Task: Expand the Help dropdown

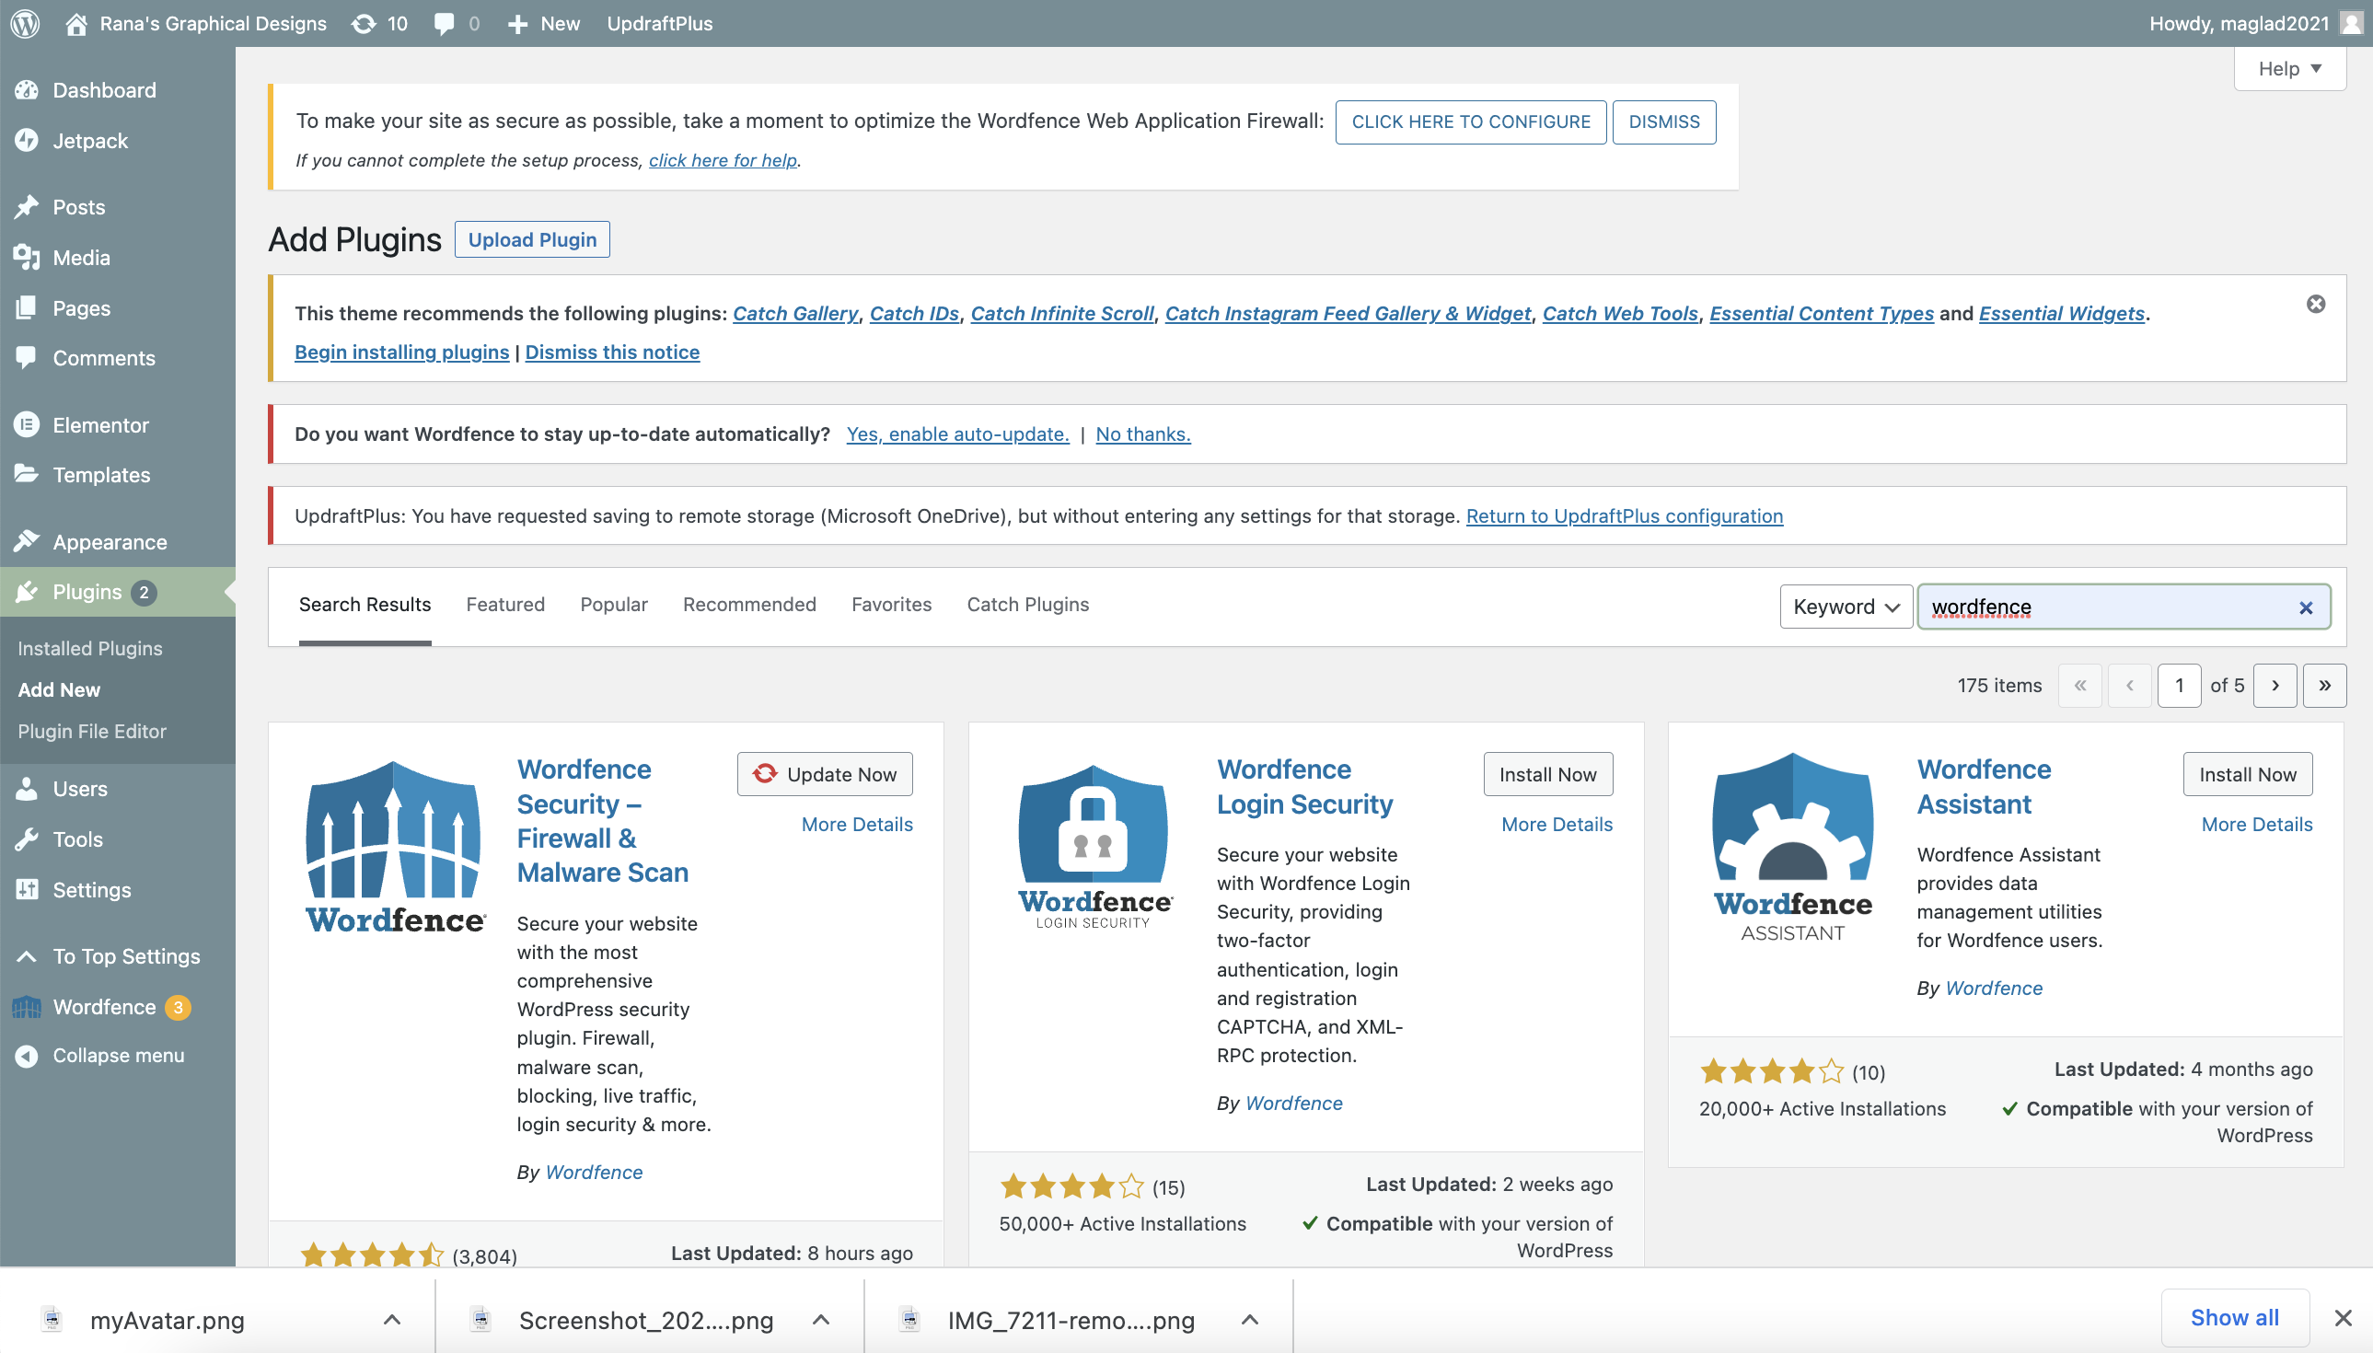Action: (2289, 69)
